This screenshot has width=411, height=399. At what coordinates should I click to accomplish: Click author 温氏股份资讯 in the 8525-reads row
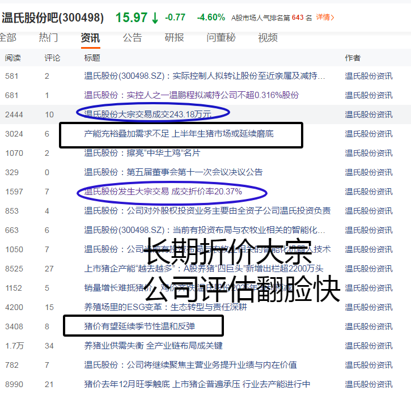pyautogui.click(x=369, y=269)
